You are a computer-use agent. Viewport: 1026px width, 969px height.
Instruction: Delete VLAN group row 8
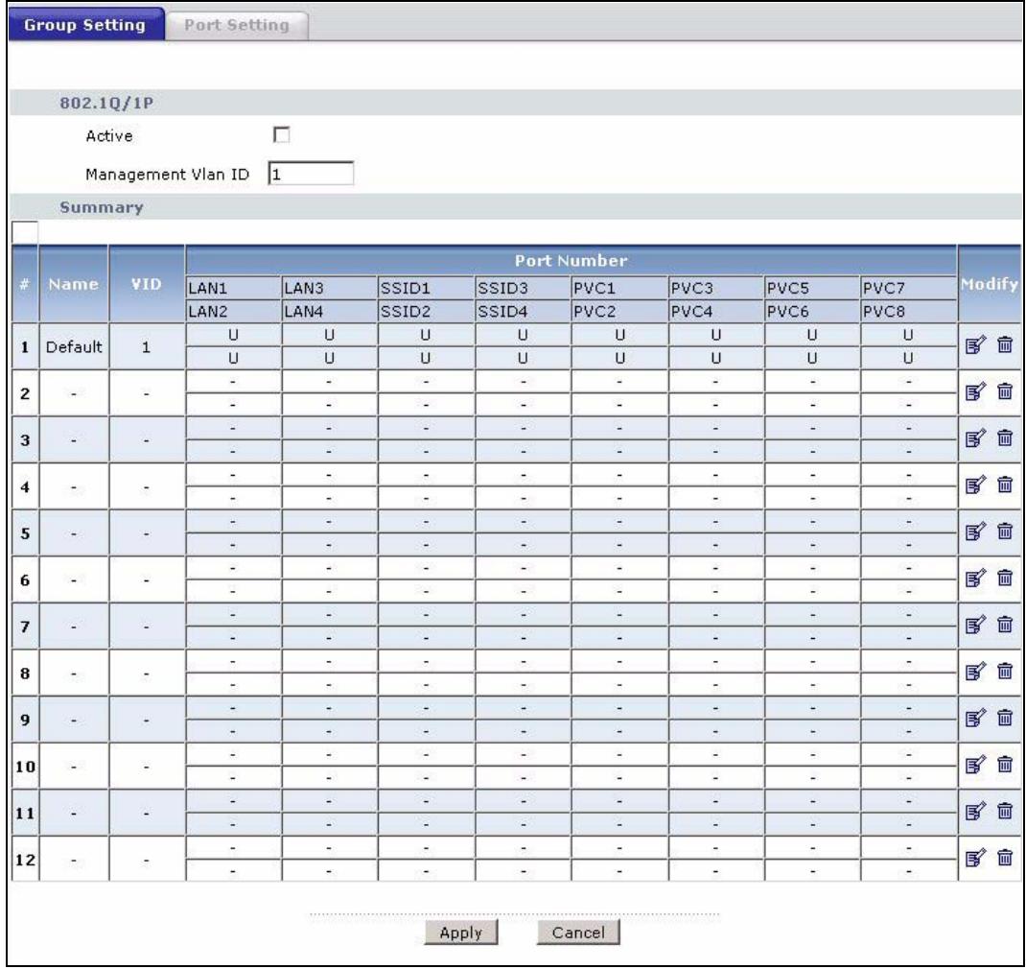[1005, 671]
